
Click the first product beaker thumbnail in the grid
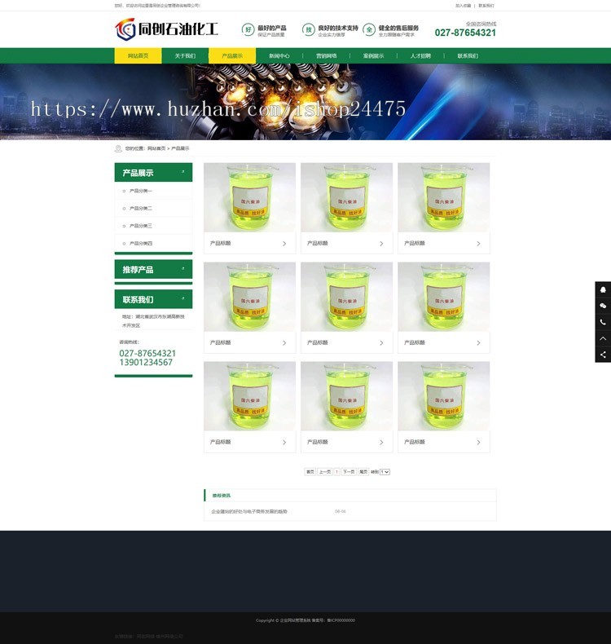[249, 197]
